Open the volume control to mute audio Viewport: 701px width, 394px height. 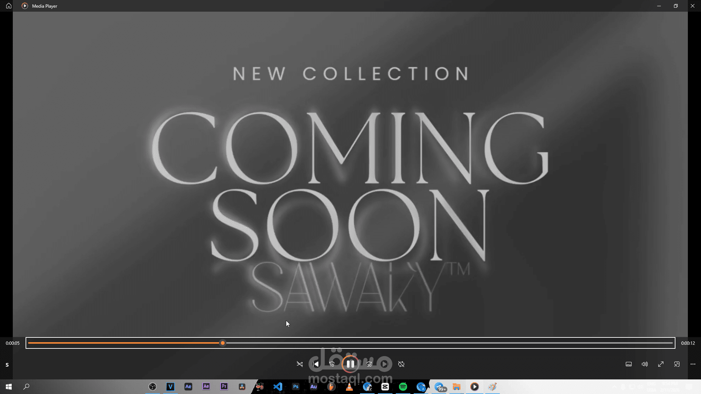tap(644, 364)
